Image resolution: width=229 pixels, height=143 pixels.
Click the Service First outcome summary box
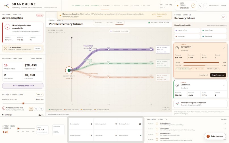163,50
